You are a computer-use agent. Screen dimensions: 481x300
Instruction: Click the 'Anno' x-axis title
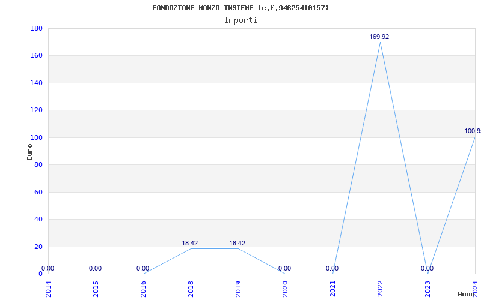466,294
